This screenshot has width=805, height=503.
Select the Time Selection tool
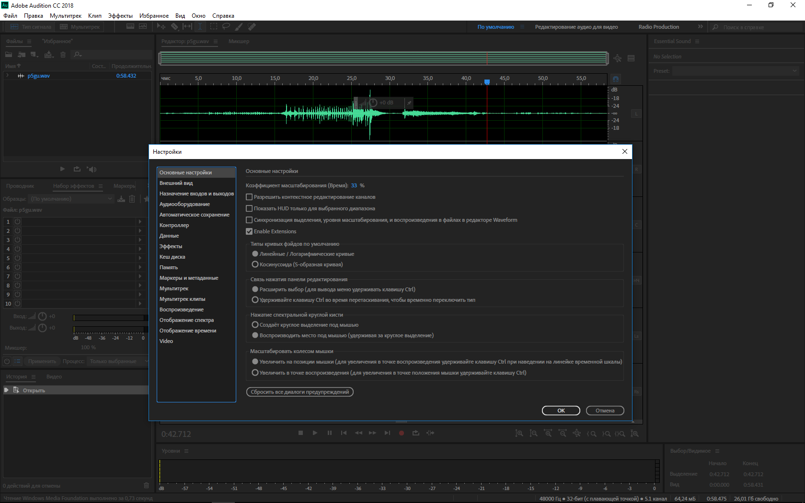click(200, 27)
